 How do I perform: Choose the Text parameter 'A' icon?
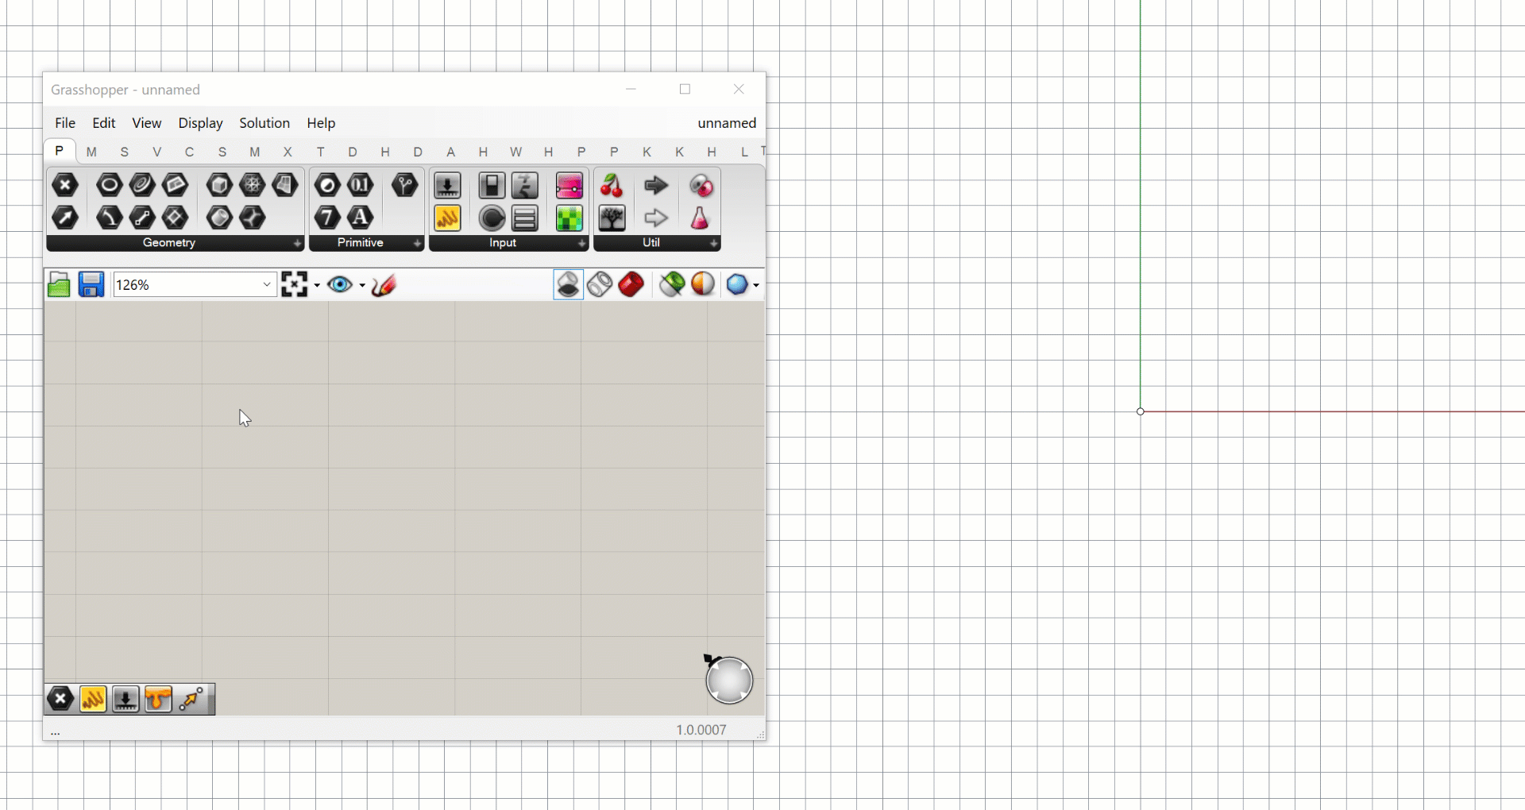(361, 218)
